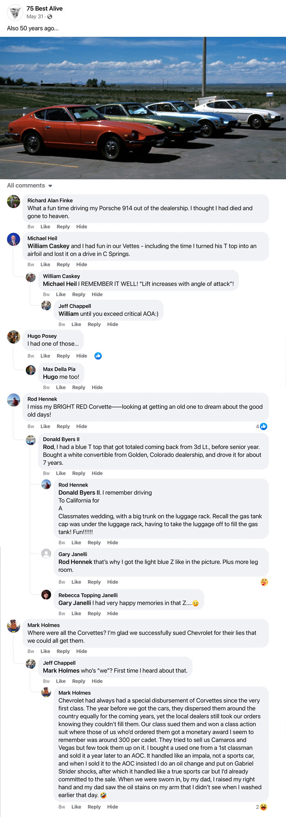Open the 75 Best Alive page name link
Screen dimensions: 286x819
pos(45,9)
